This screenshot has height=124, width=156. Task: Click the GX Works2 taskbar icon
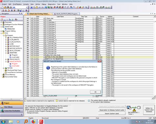(x=41, y=121)
